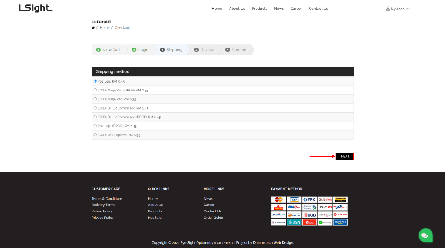This screenshot has height=248, width=445.
Task: Open the Shipping checkout step
Action: 171,50
